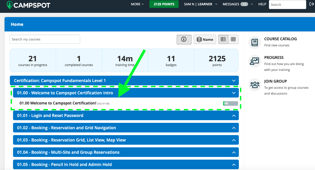Switch to list view layout

pos(223,39)
